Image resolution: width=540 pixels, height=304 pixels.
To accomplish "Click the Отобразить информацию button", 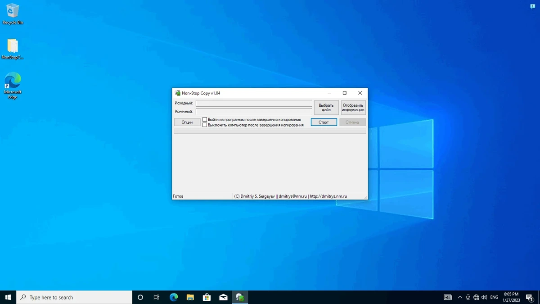I will (x=353, y=108).
